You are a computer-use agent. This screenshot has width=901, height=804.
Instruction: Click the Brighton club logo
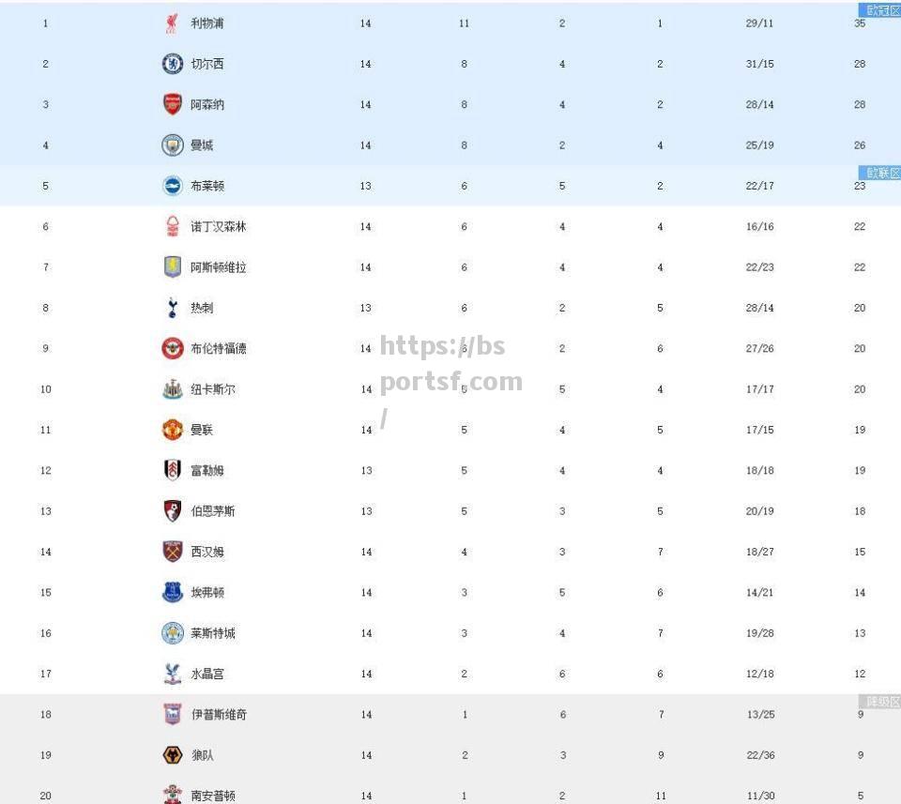pyautogui.click(x=173, y=186)
